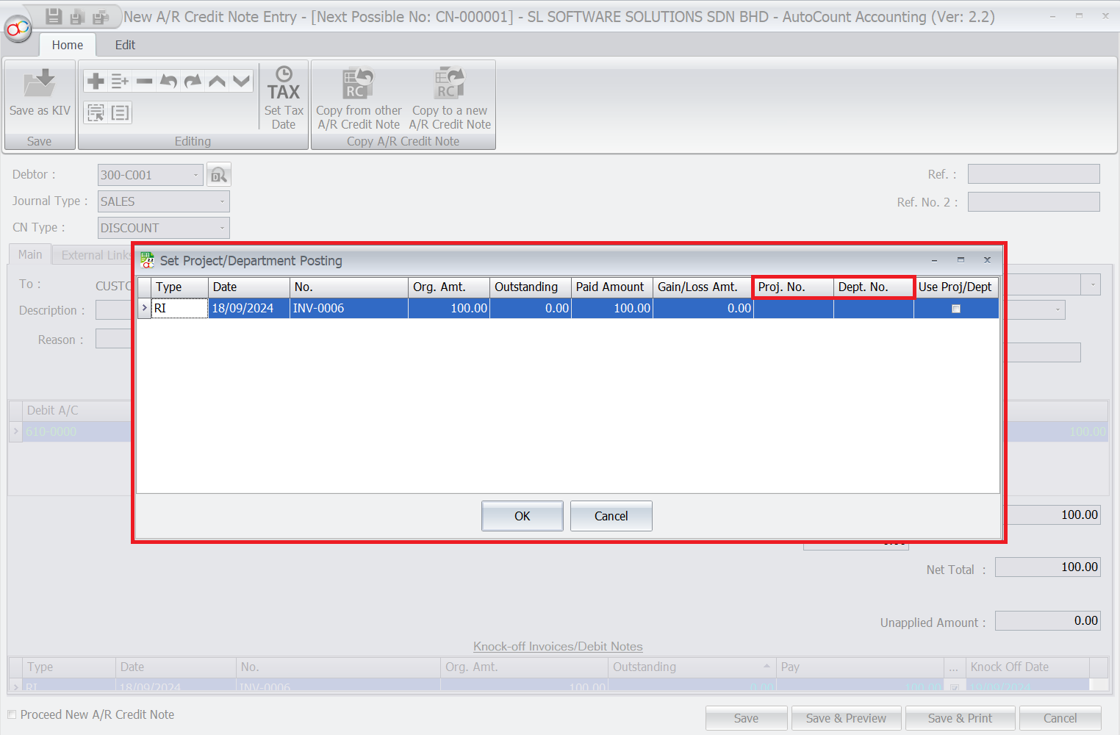Click the Proj. No. cell of INV-0006 row
This screenshot has height=735, width=1120.
[793, 309]
